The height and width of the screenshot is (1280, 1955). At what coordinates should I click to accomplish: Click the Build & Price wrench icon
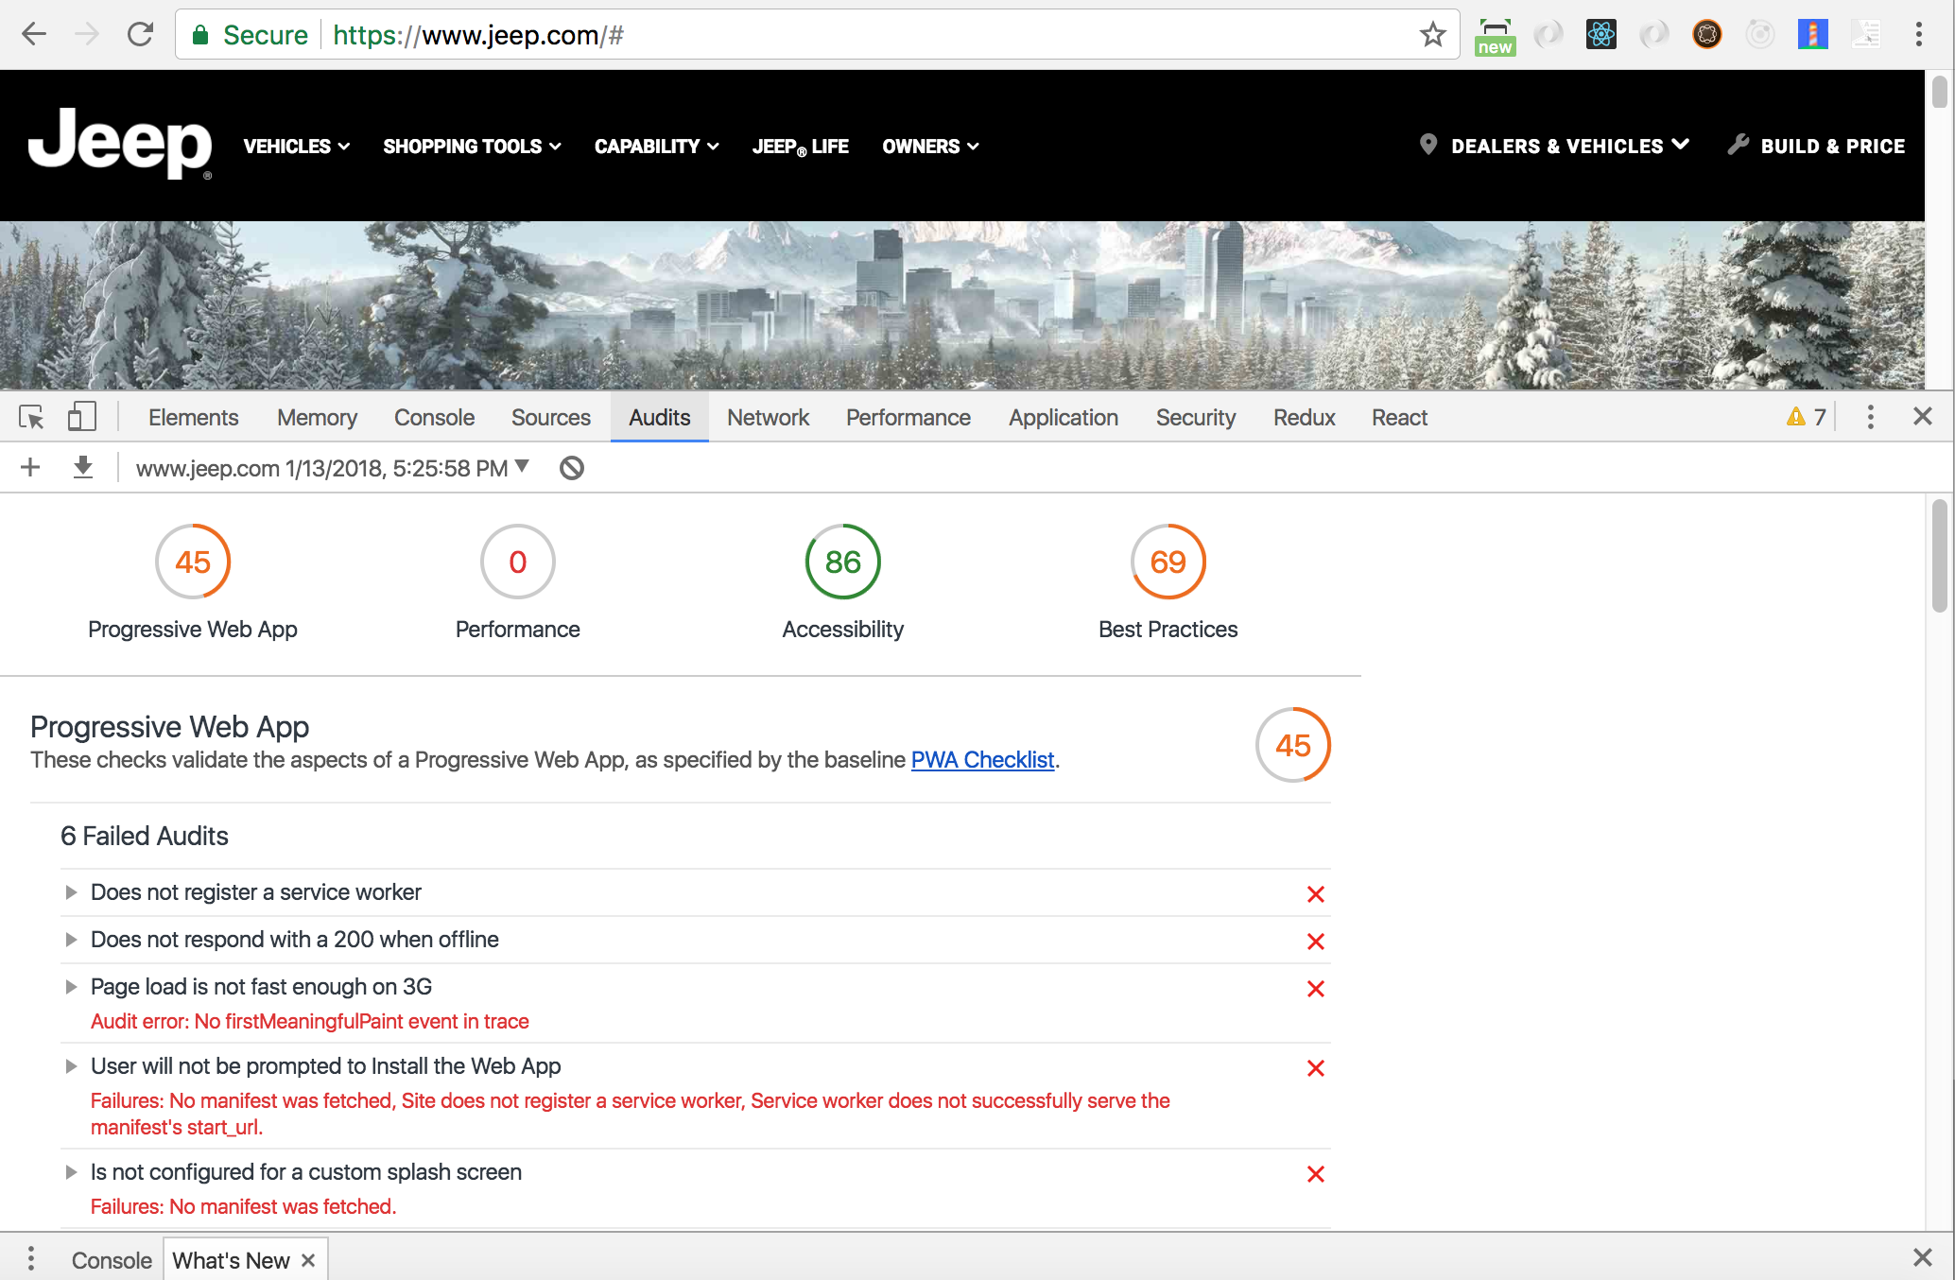tap(1738, 145)
